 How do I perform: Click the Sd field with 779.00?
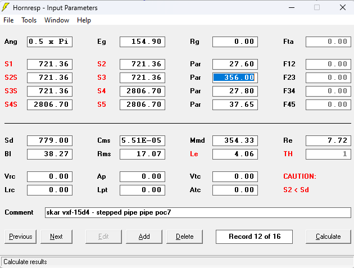point(49,140)
